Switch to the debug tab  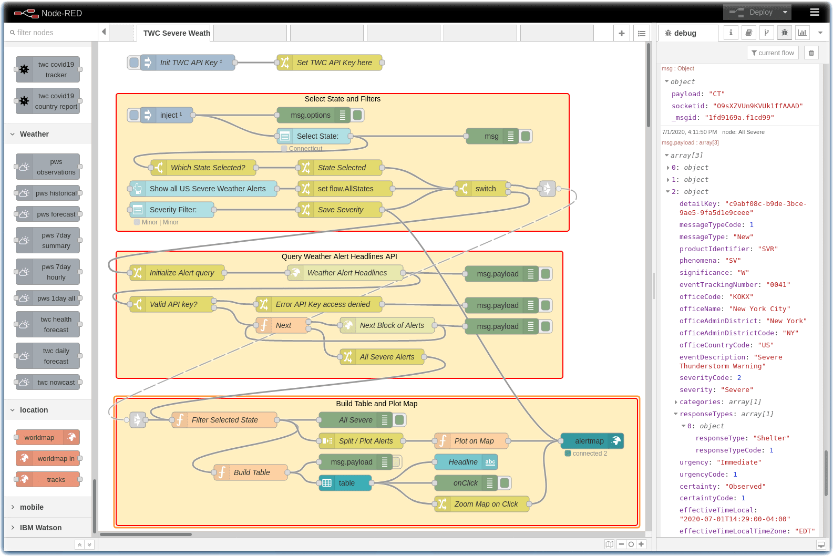tap(688, 33)
